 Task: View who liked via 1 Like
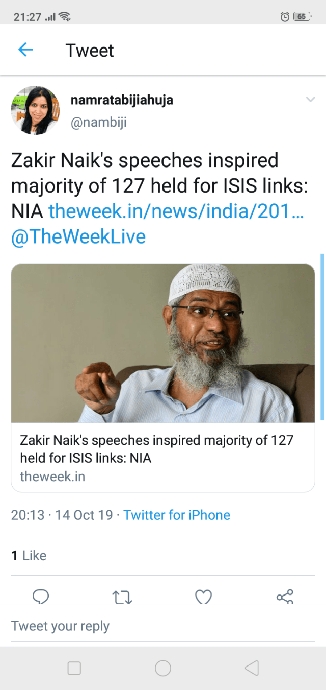29,555
